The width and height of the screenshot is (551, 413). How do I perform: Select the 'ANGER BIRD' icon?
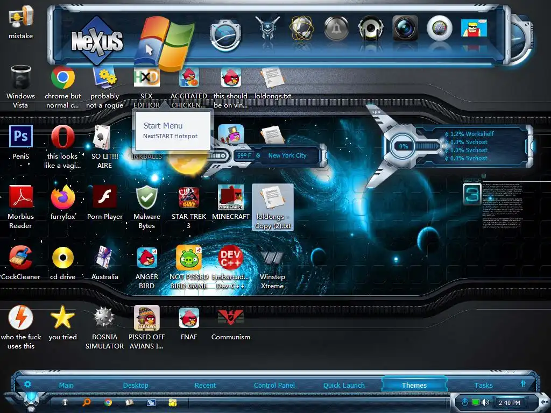tap(146, 268)
